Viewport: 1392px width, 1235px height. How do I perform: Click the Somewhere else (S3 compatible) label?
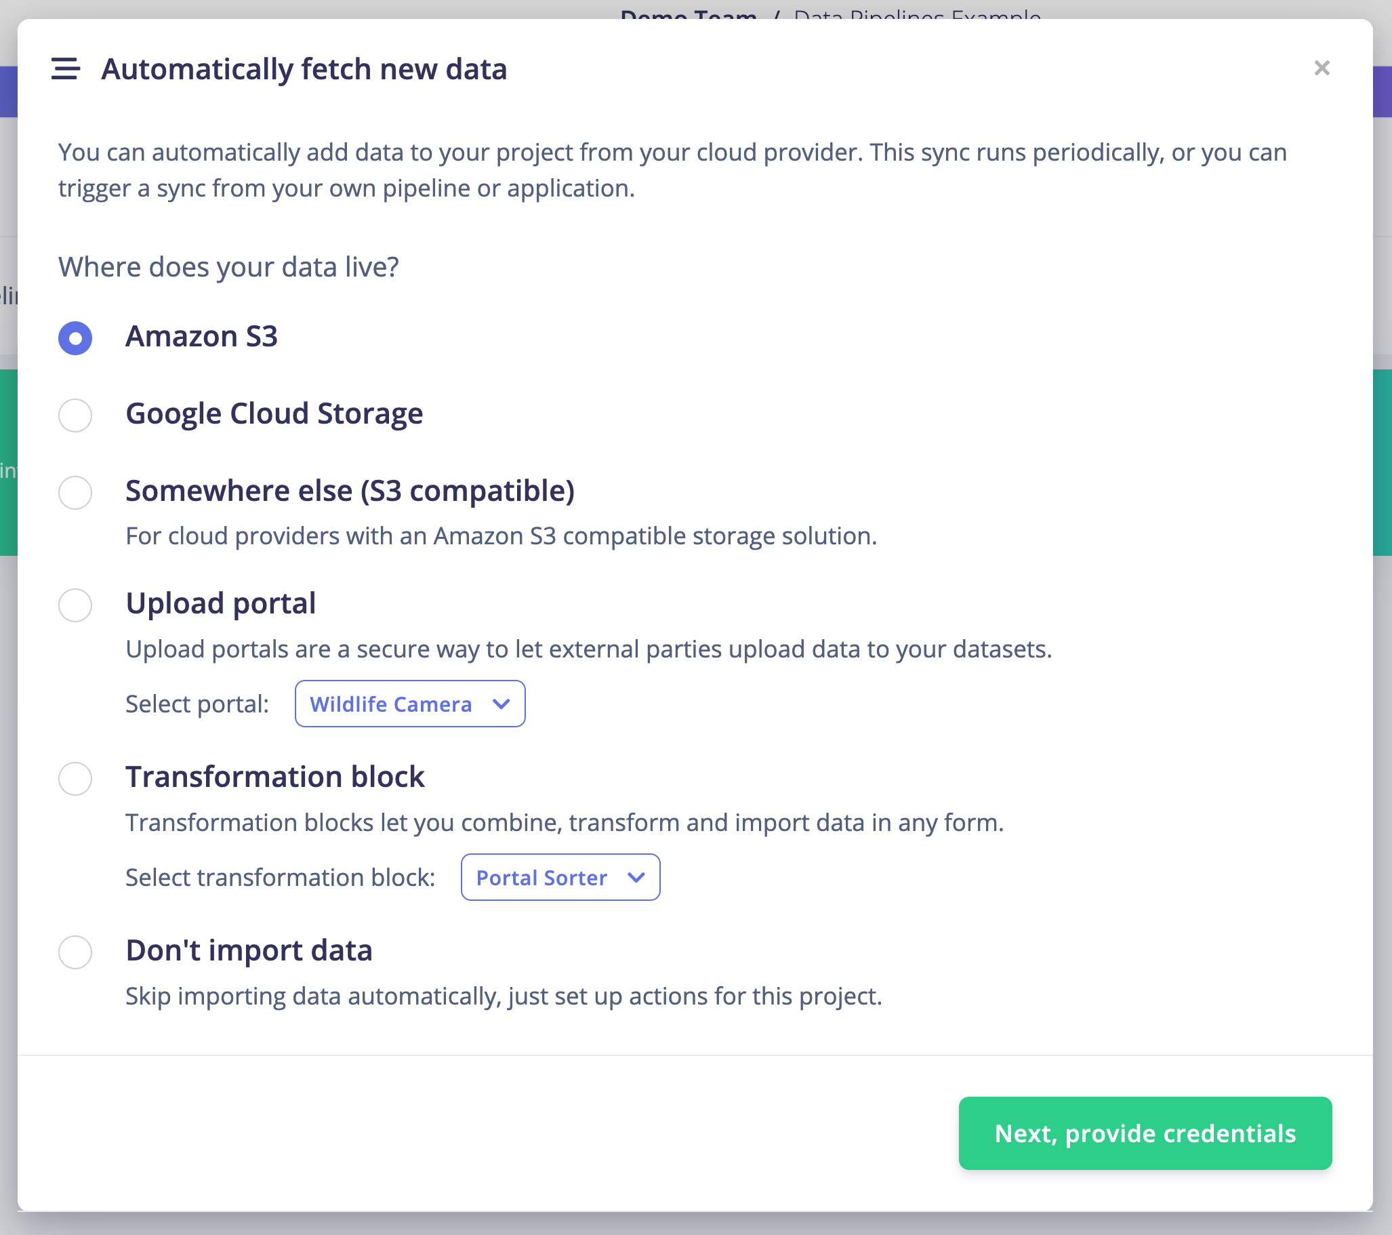[350, 491]
